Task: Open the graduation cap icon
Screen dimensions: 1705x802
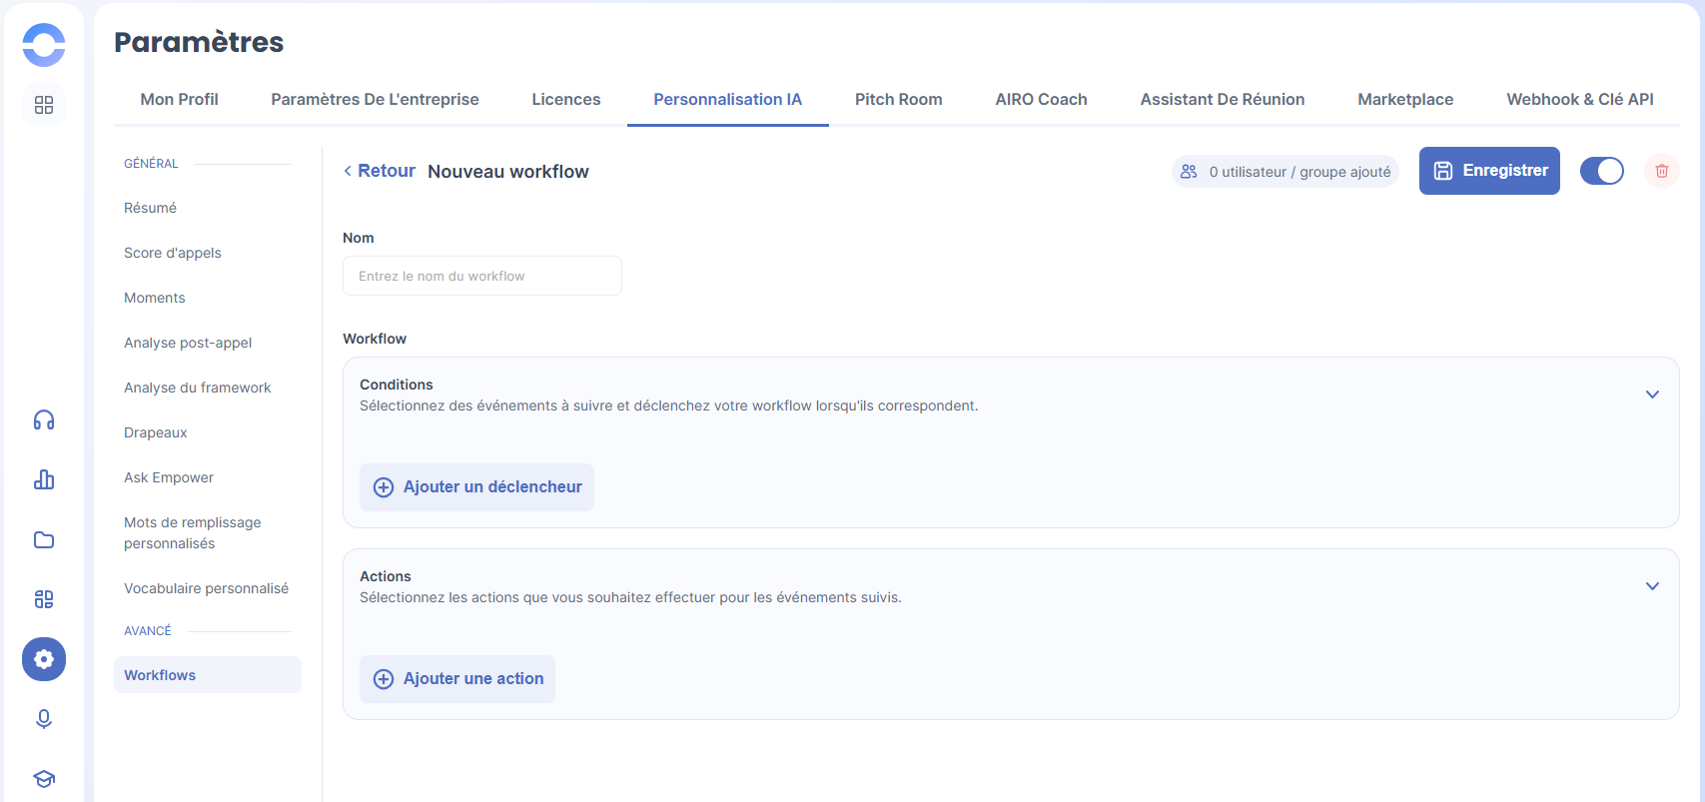Action: pyautogui.click(x=44, y=778)
